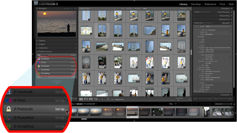Toggle quick collection circle on JF7_031994 thumbnail
The height and width of the screenshot is (133, 237).
pyautogui.click(x=105, y=26)
